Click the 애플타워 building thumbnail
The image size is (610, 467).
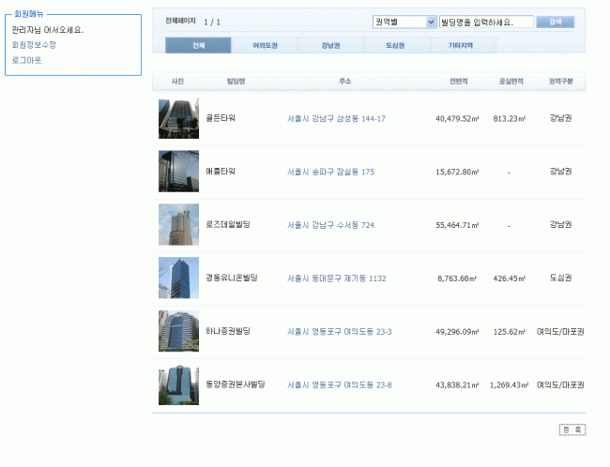tap(178, 172)
